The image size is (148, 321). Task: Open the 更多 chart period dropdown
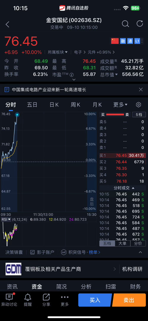(x=120, y=105)
